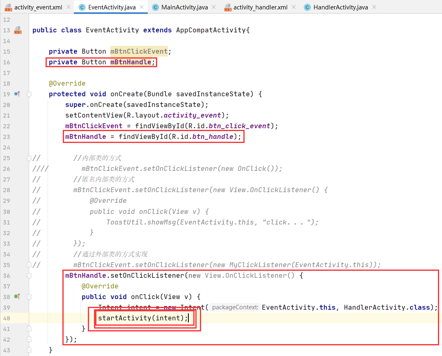442x356 pixels.
Task: Open the HandlerActivity.java tab
Action: (341, 7)
